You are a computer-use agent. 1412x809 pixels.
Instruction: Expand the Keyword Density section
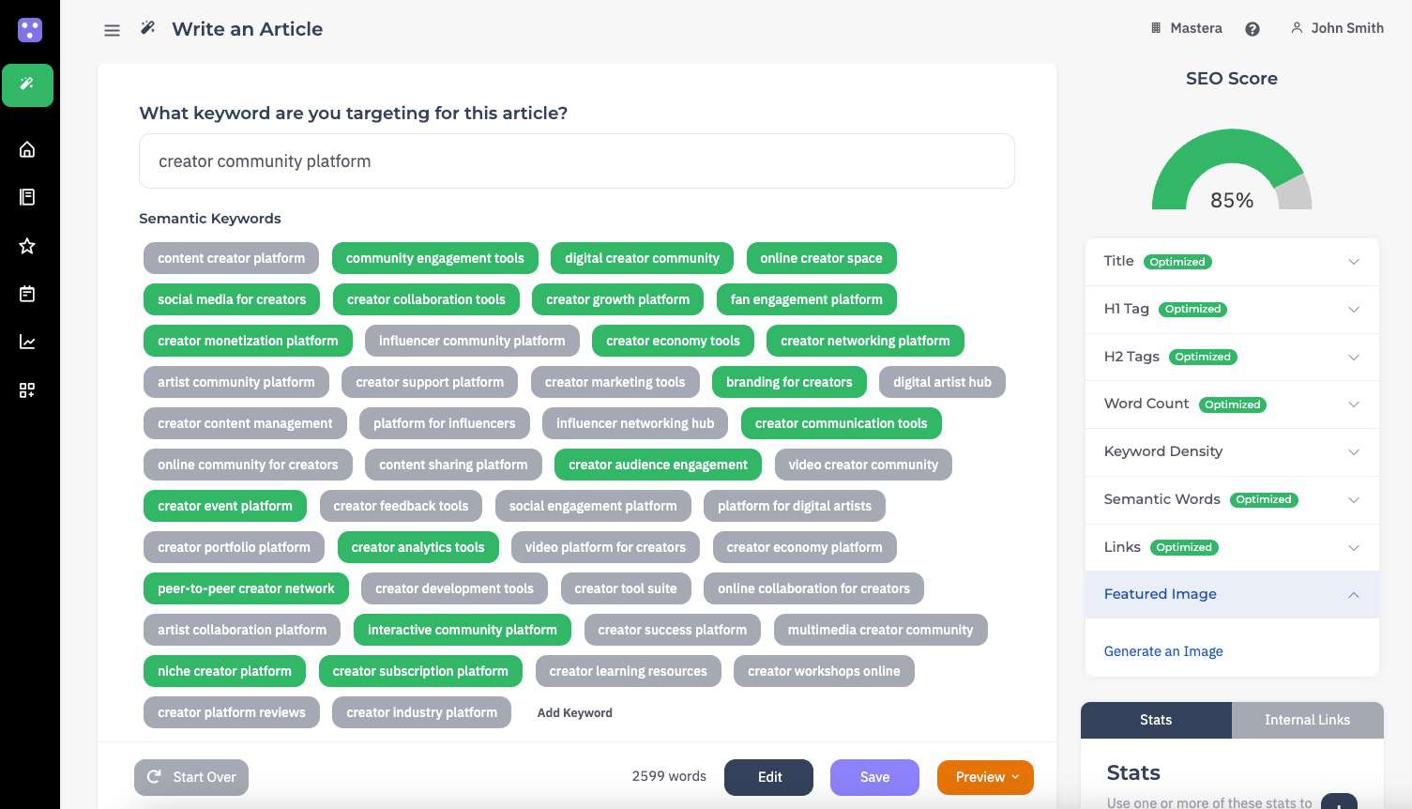1231,451
